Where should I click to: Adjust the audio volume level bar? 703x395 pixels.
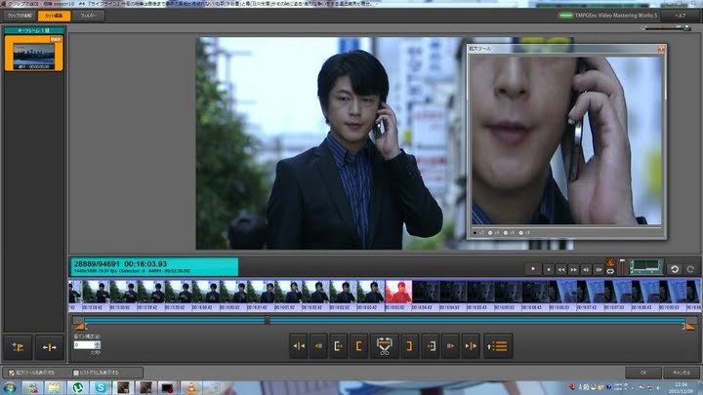pos(622,267)
